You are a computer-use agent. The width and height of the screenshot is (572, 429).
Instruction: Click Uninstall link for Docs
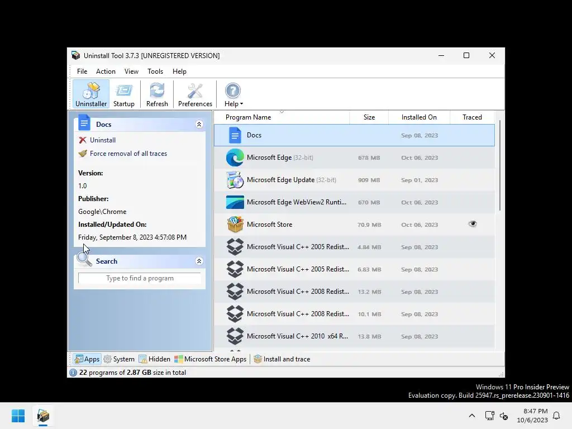coord(103,140)
